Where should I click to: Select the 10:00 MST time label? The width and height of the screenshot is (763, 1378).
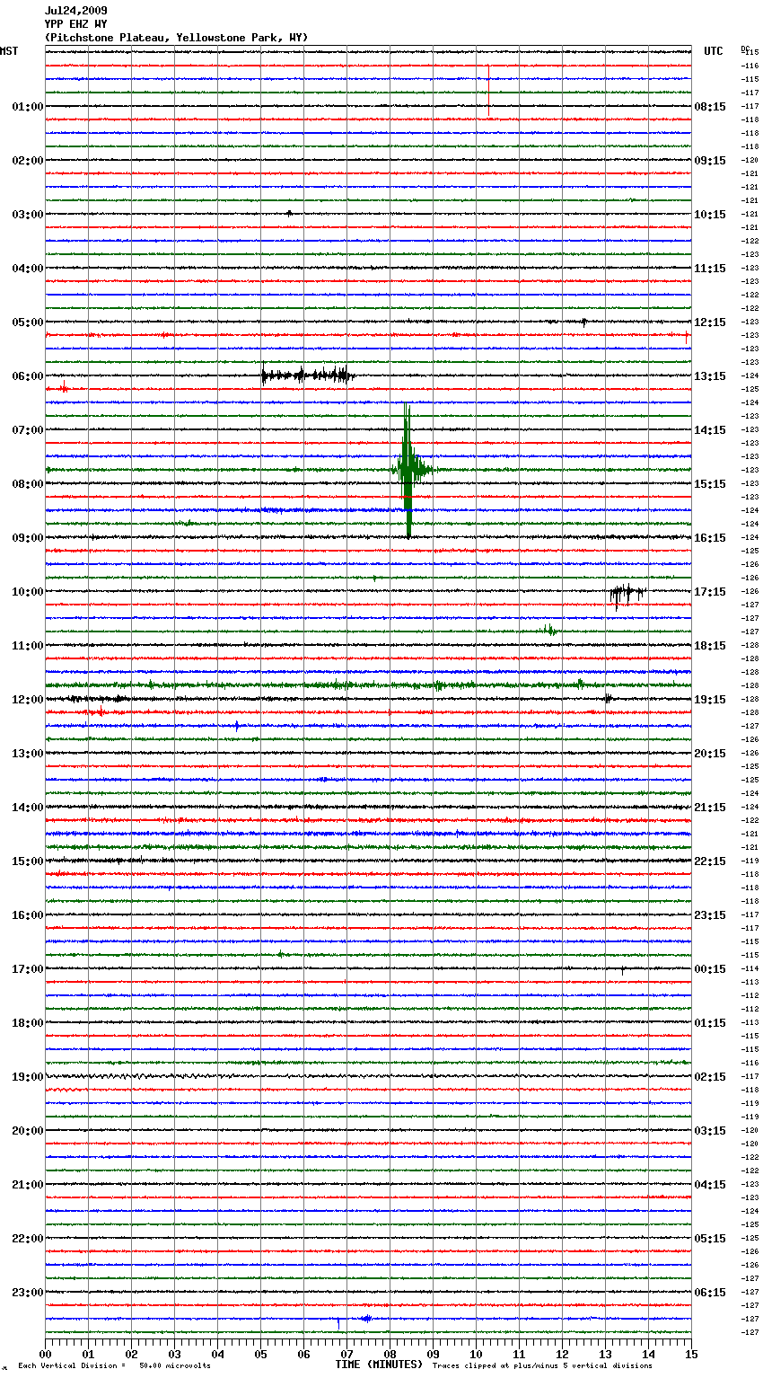point(28,592)
